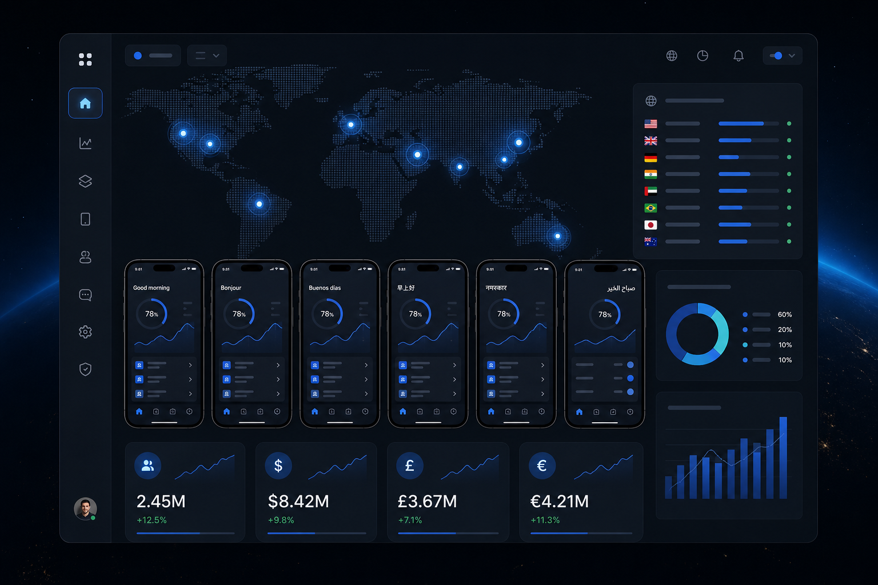
Task: Click the euro currency icon
Action: click(x=542, y=466)
